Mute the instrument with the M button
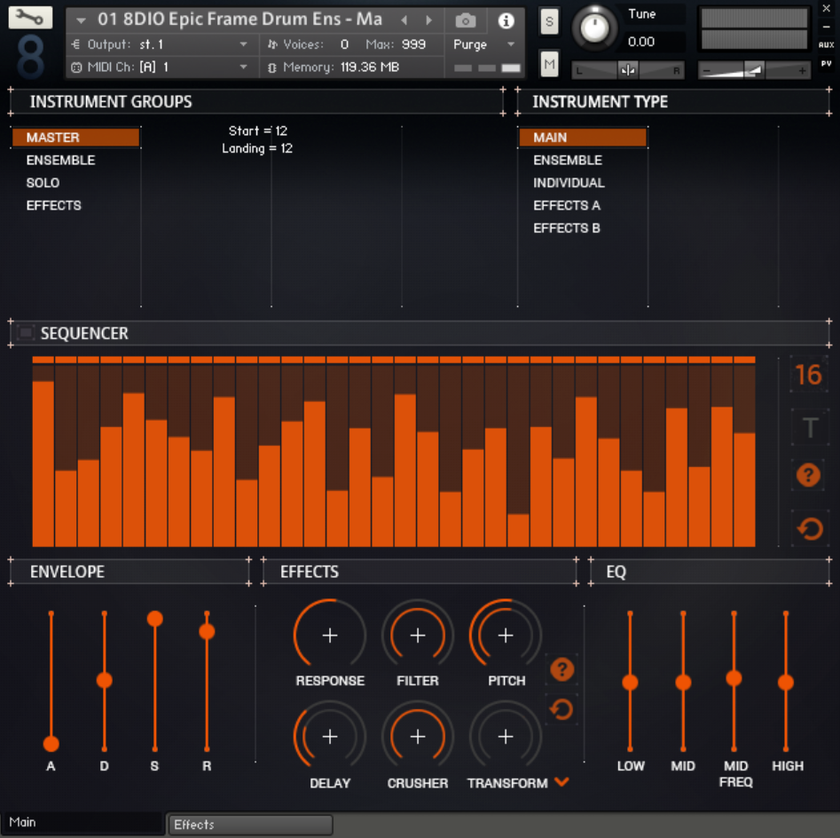The width and height of the screenshot is (840, 838). click(x=549, y=65)
